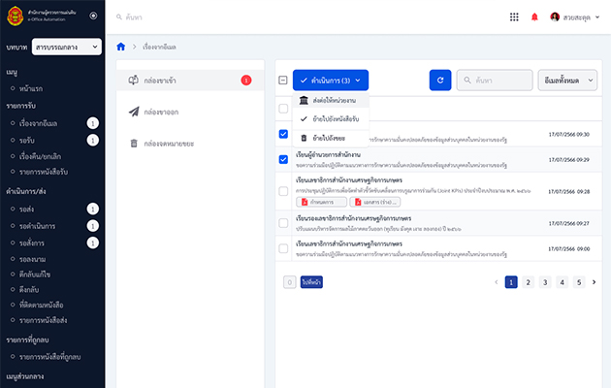Uncheck the เรียนผู้อำนวยการสำนักงาน message checkbox
This screenshot has width=611, height=388.
point(283,159)
